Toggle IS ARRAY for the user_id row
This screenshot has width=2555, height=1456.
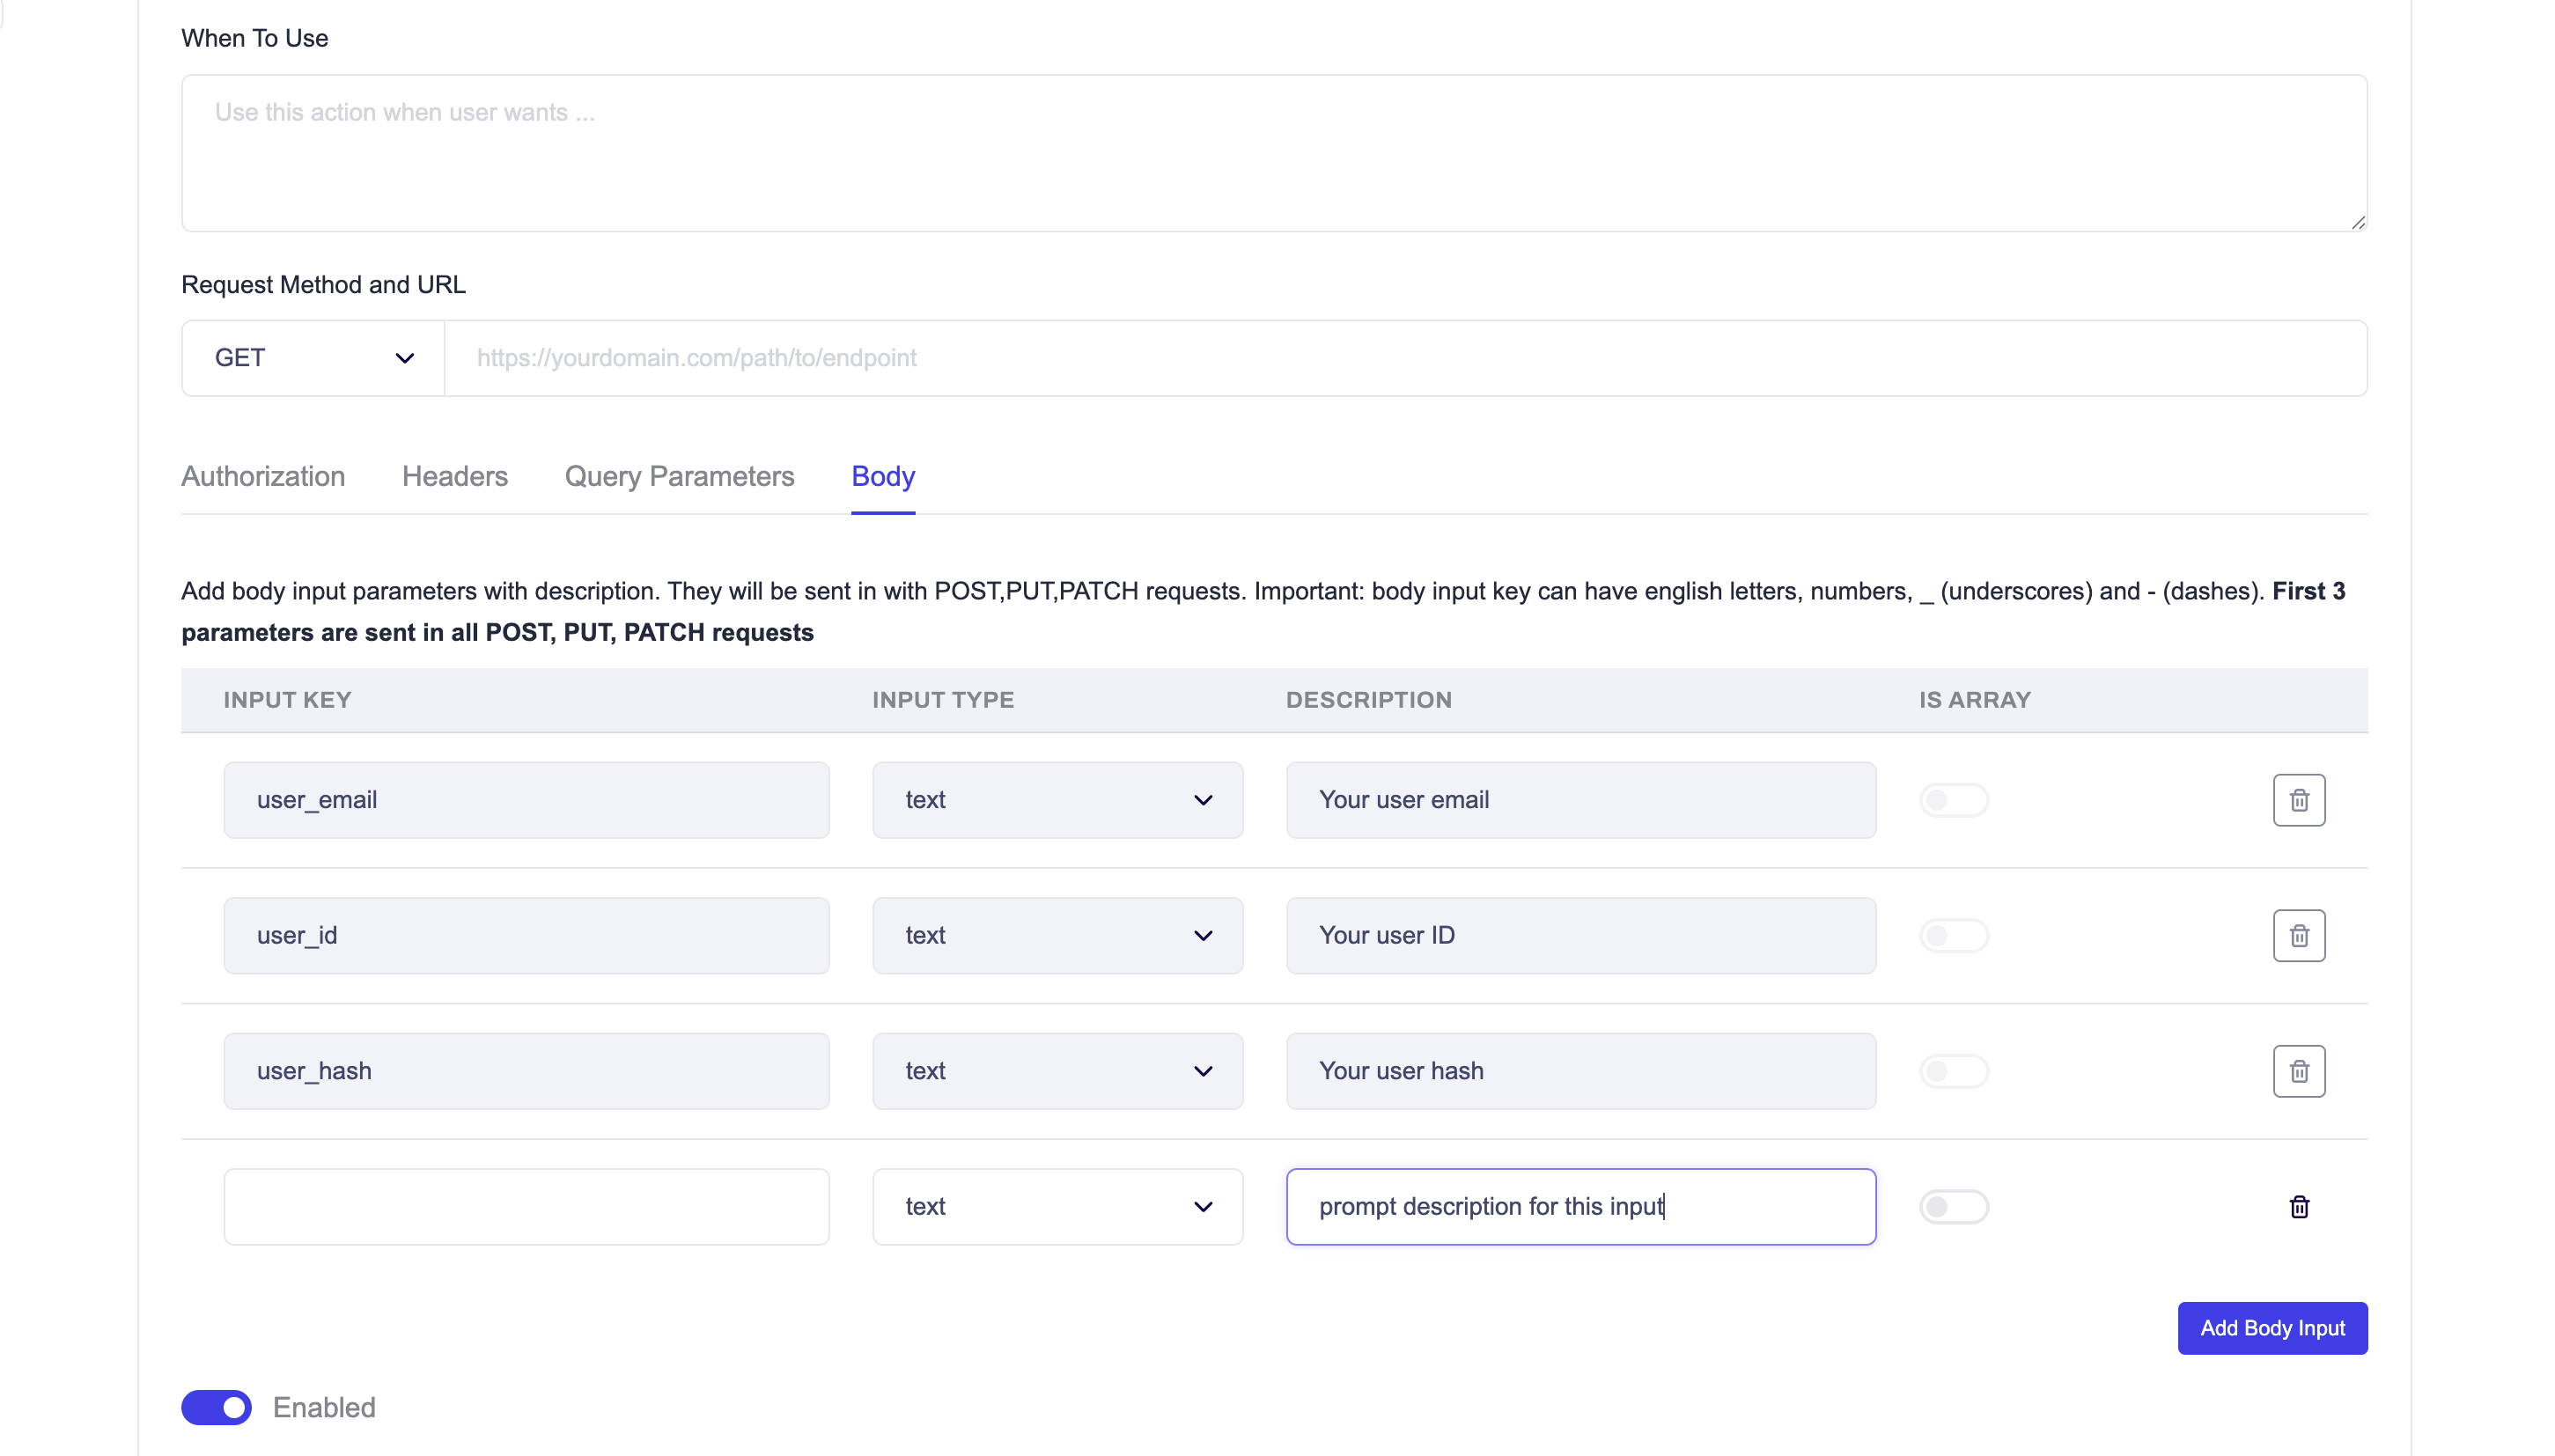(x=1953, y=935)
